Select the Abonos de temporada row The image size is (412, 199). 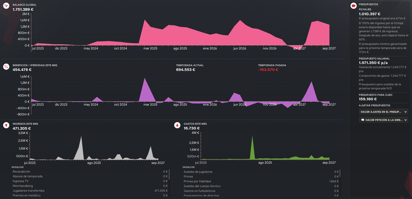pyautogui.click(x=90, y=176)
